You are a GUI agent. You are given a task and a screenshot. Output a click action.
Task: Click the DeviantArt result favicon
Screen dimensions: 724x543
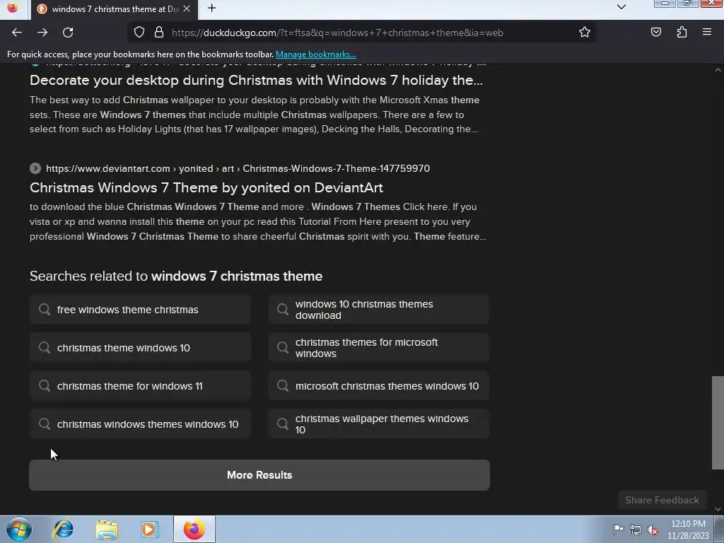(x=35, y=168)
